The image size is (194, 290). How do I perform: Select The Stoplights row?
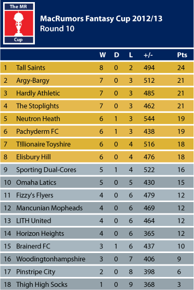tap(97, 106)
